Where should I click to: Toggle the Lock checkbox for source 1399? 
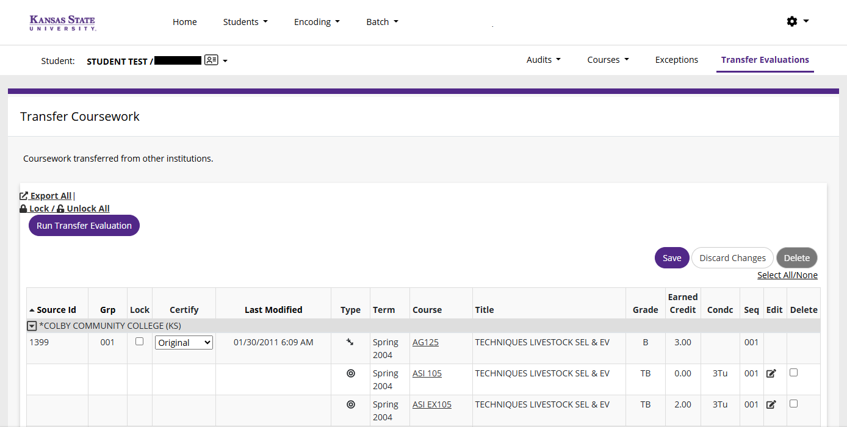[x=139, y=342]
